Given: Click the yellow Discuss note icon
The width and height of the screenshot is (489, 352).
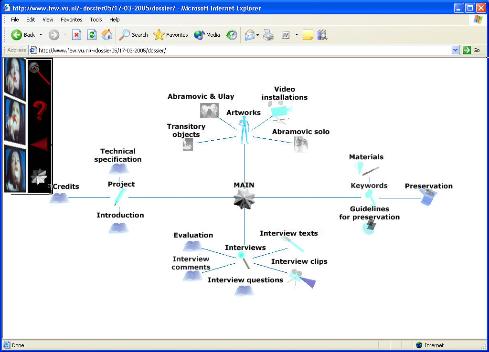Looking at the screenshot, I should pos(308,35).
